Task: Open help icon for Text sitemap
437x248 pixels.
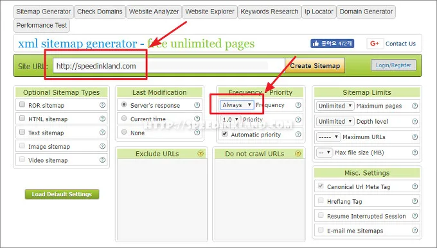Action: click(102, 133)
